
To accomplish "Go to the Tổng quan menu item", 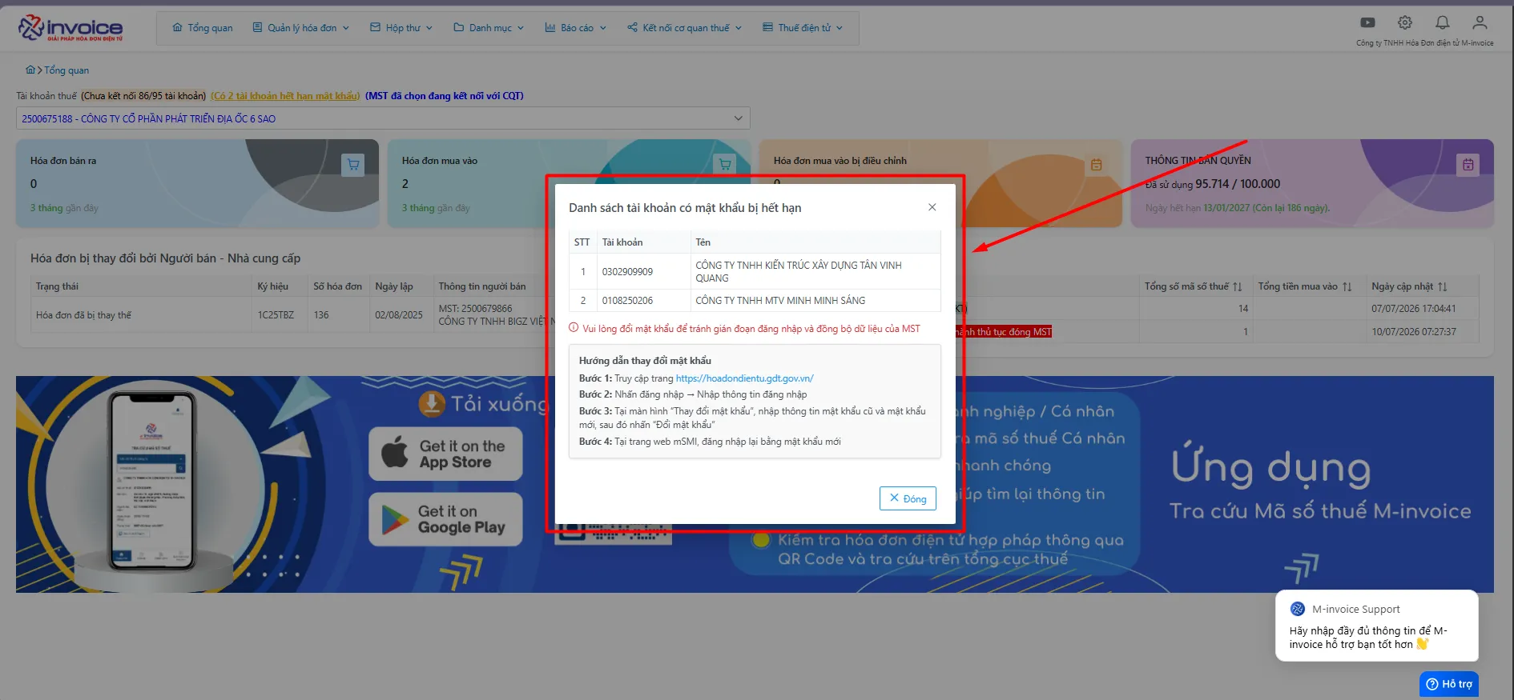I will point(203,28).
